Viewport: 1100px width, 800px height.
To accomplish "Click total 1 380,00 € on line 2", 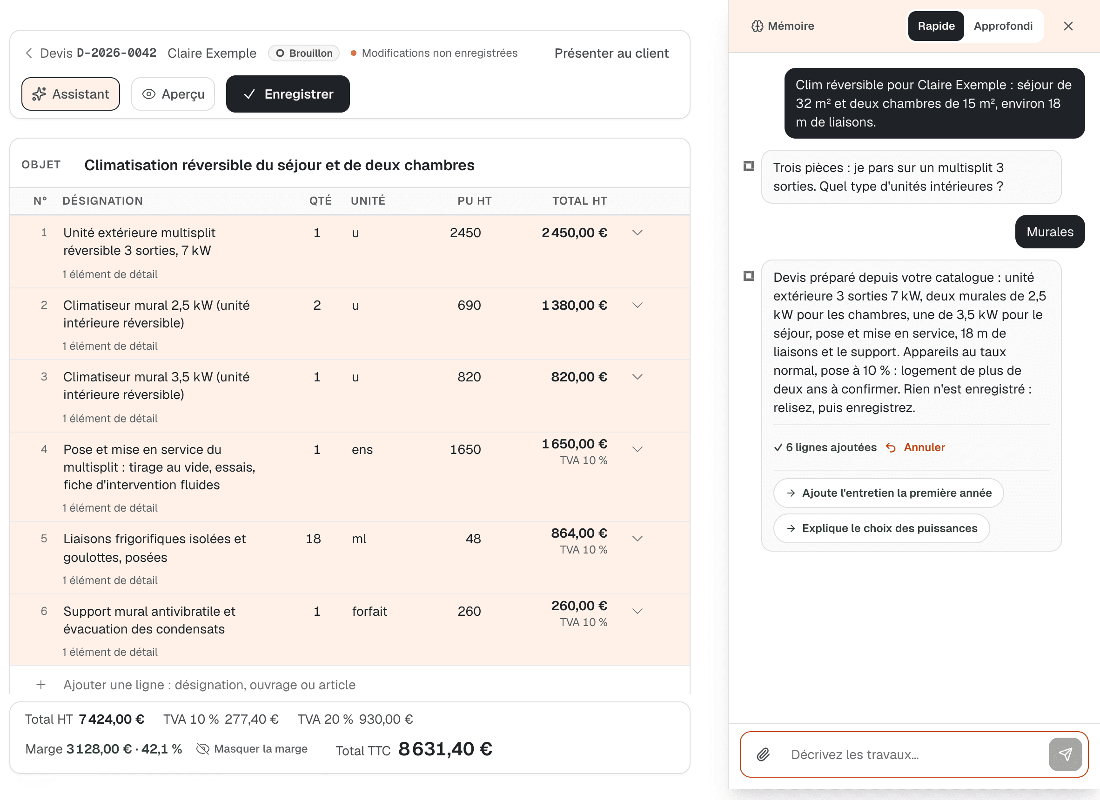I will [574, 306].
